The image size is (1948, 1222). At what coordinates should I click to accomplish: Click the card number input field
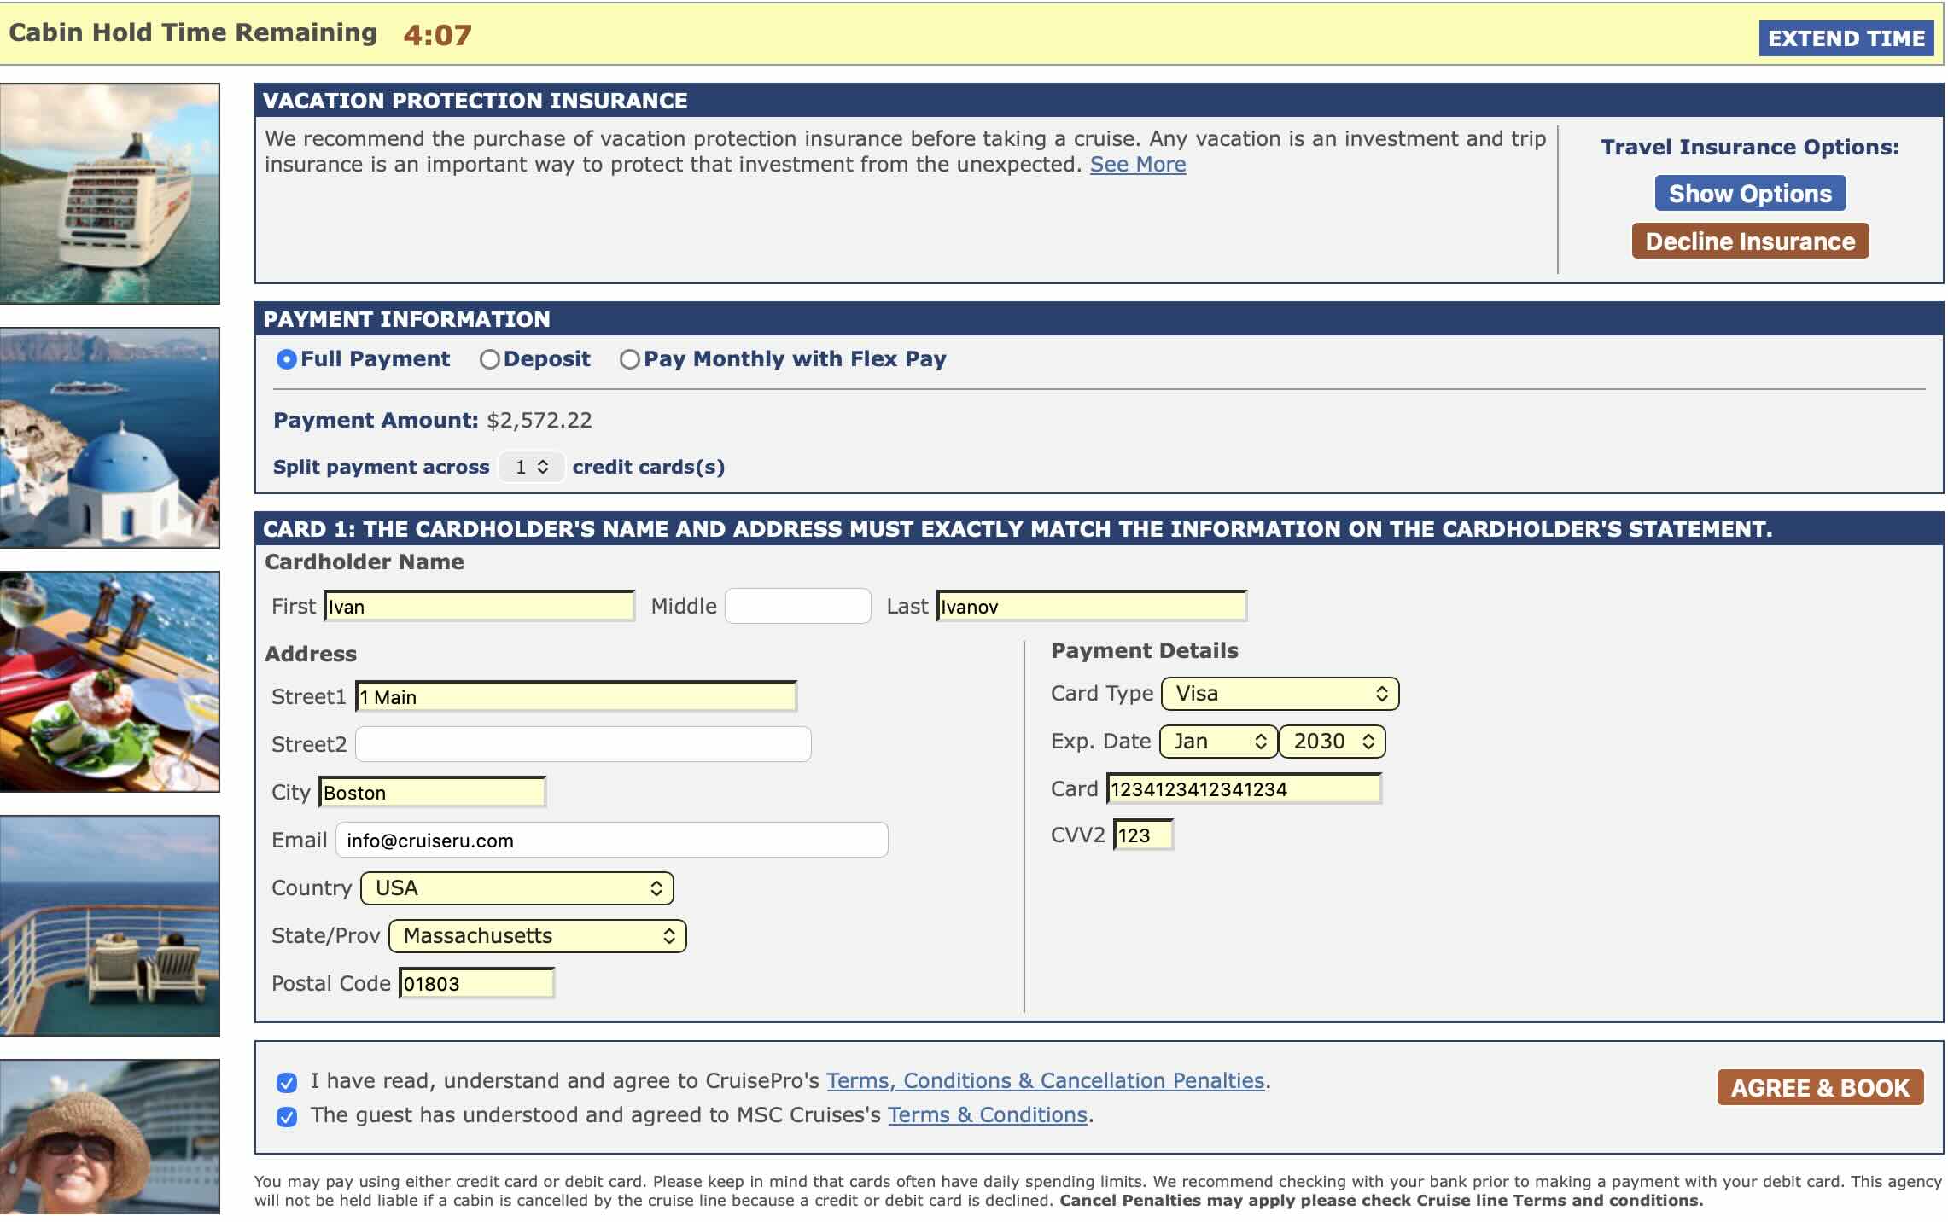[x=1243, y=789]
